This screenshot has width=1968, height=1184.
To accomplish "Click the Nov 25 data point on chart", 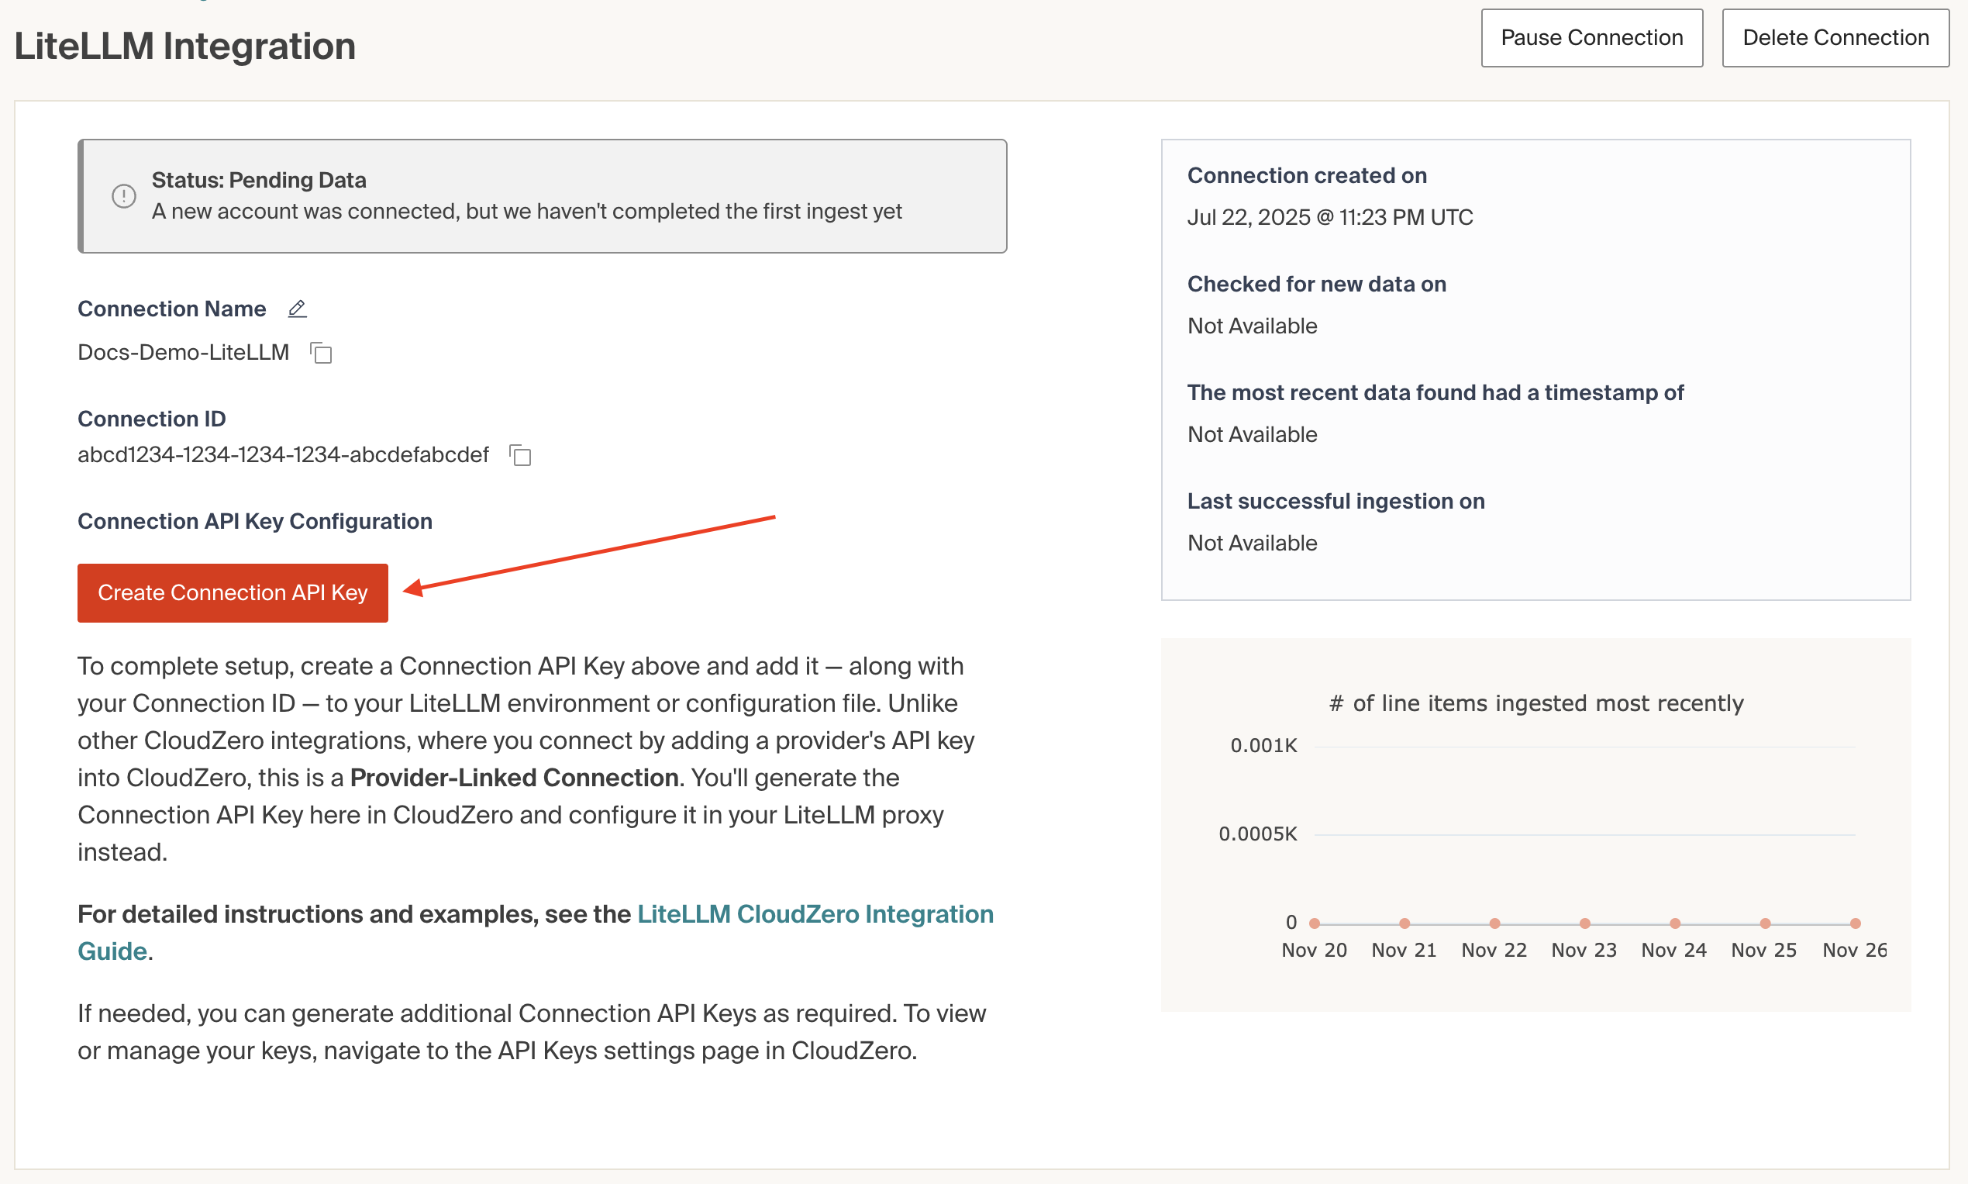I will coord(1765,923).
